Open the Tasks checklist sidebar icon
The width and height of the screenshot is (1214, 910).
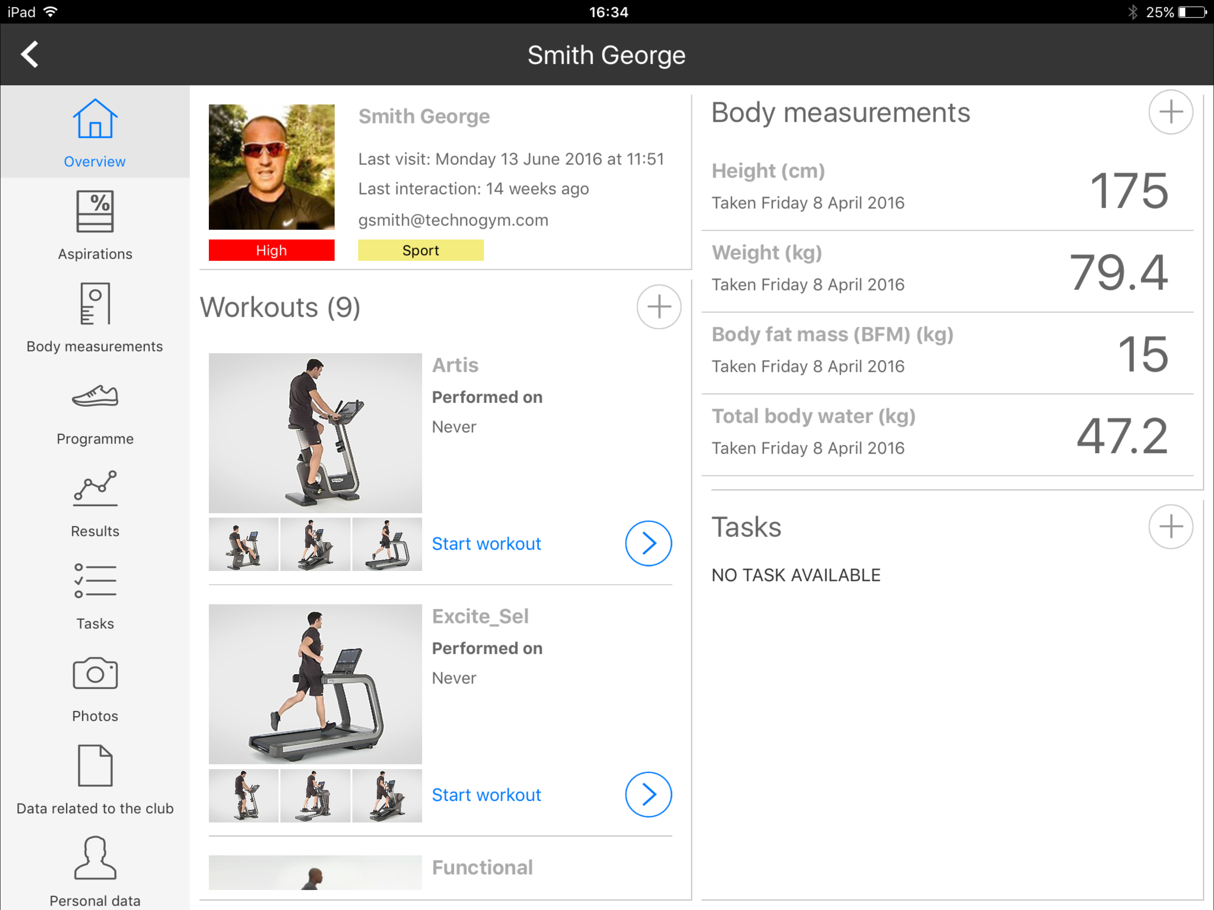pos(95,595)
